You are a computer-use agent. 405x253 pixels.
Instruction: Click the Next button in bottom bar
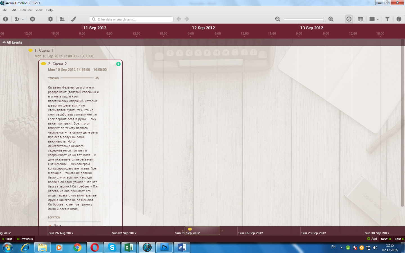click(386, 239)
